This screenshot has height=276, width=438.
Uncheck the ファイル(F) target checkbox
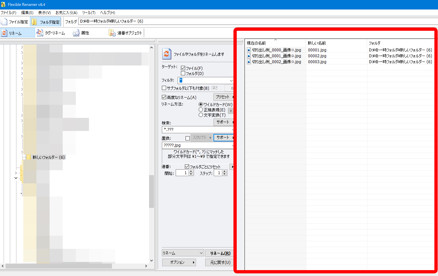(x=183, y=68)
